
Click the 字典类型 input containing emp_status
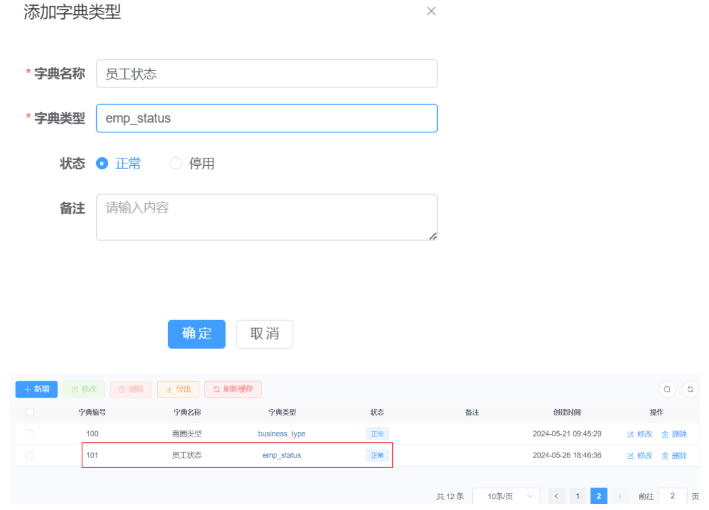(267, 118)
